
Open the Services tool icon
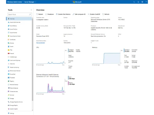[9, 95]
